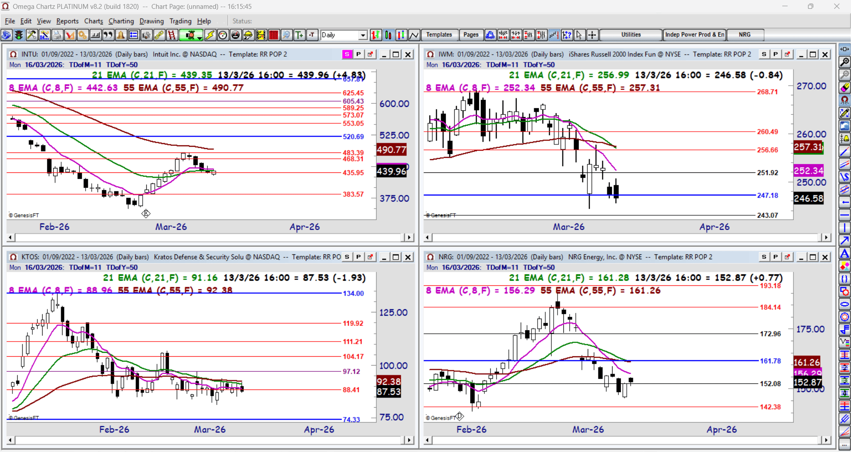Select the horizontal line drawing tool
This screenshot has height=452, width=851.
pyautogui.click(x=845, y=215)
